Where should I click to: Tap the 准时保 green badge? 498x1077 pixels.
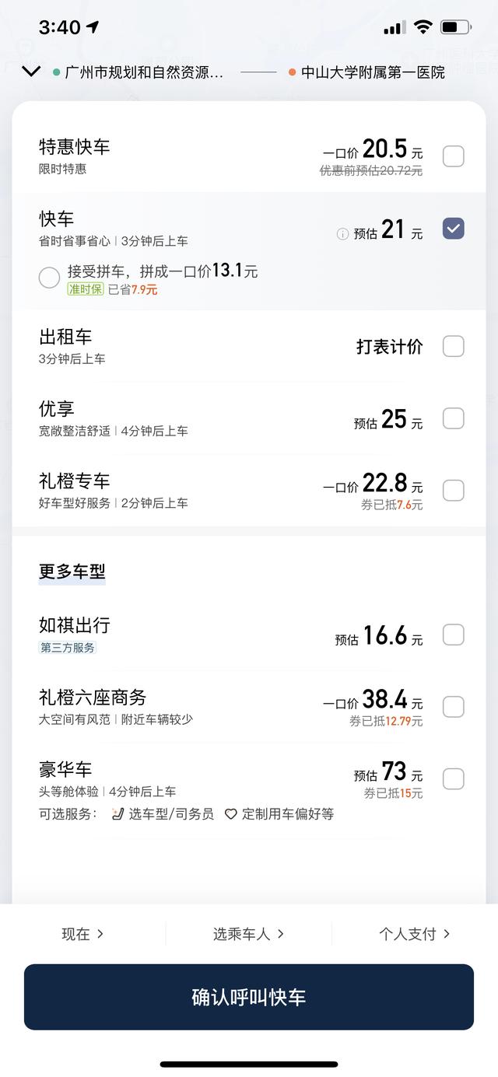[x=85, y=289]
